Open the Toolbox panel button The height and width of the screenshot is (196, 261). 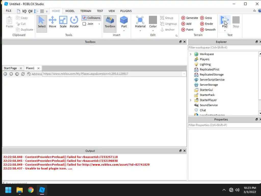[110, 23]
